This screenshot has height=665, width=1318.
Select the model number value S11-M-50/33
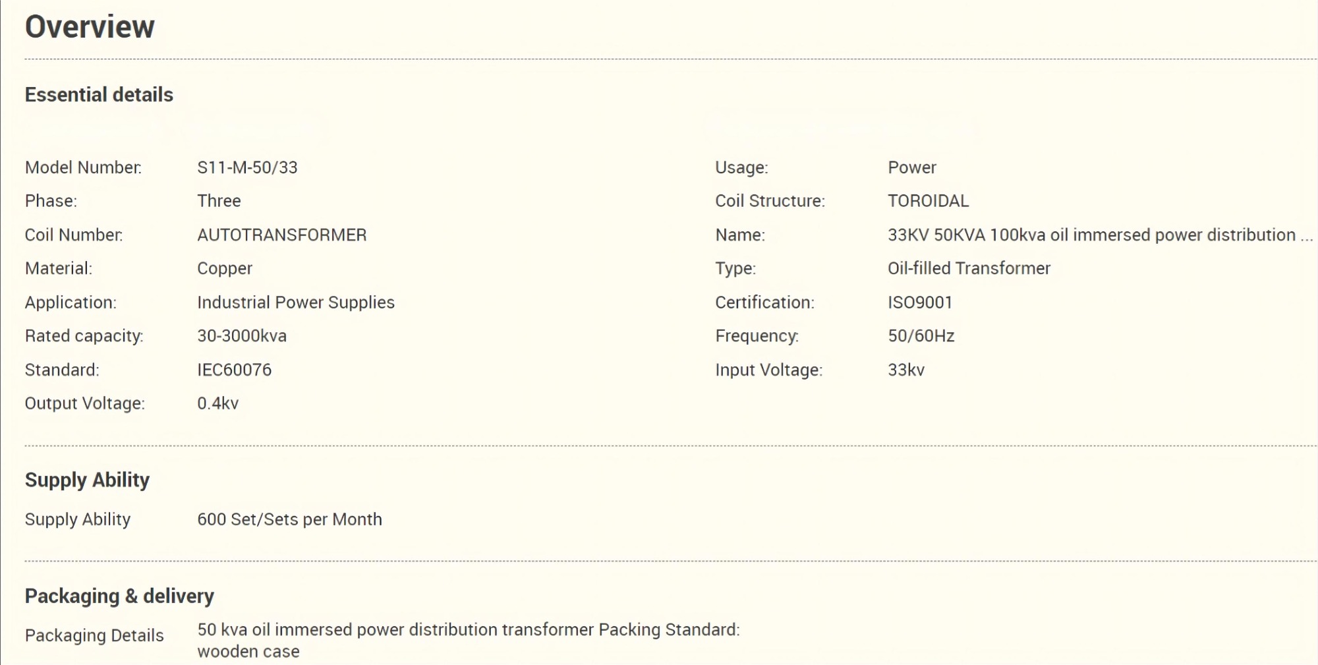tap(247, 167)
